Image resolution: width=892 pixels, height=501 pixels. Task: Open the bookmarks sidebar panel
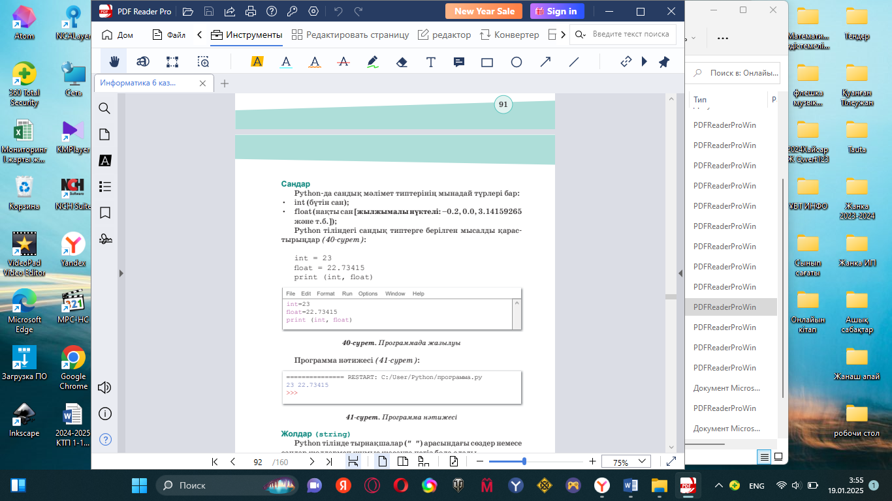[104, 213]
